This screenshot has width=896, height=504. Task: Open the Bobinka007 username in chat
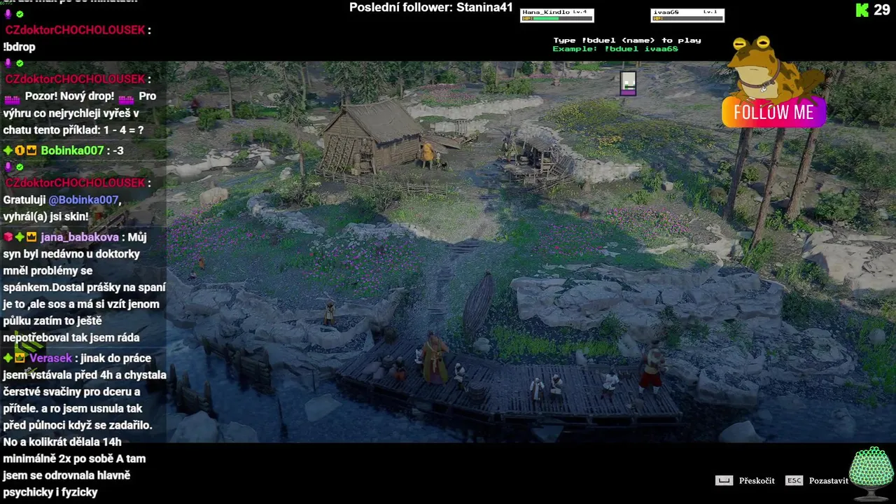pyautogui.click(x=72, y=150)
